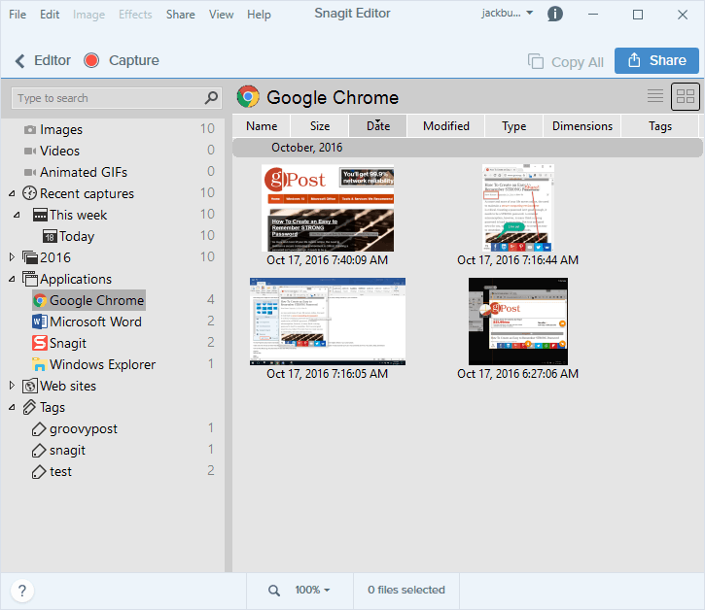Select the 7:40:09 AM gPost thumbnail
Screen dimensions: 705x610
pyautogui.click(x=328, y=209)
